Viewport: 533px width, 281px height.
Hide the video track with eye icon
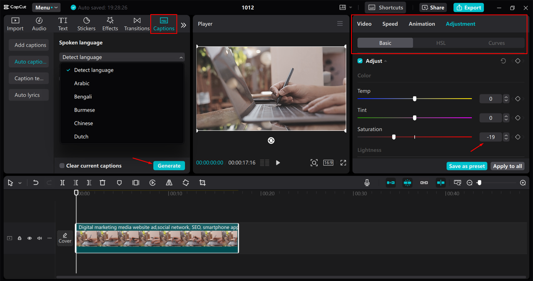30,238
